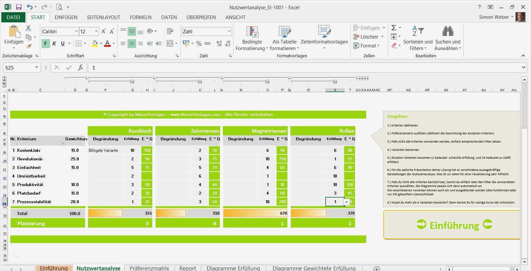Viewport: 531px width, 271px height.
Task: Toggle underline (U) formatting
Action: [x=63, y=43]
